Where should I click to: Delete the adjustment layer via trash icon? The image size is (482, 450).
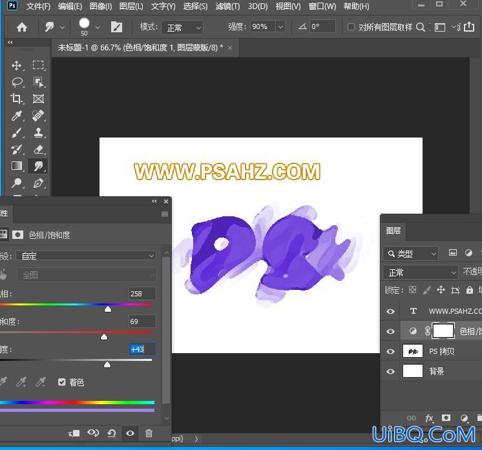(x=149, y=433)
